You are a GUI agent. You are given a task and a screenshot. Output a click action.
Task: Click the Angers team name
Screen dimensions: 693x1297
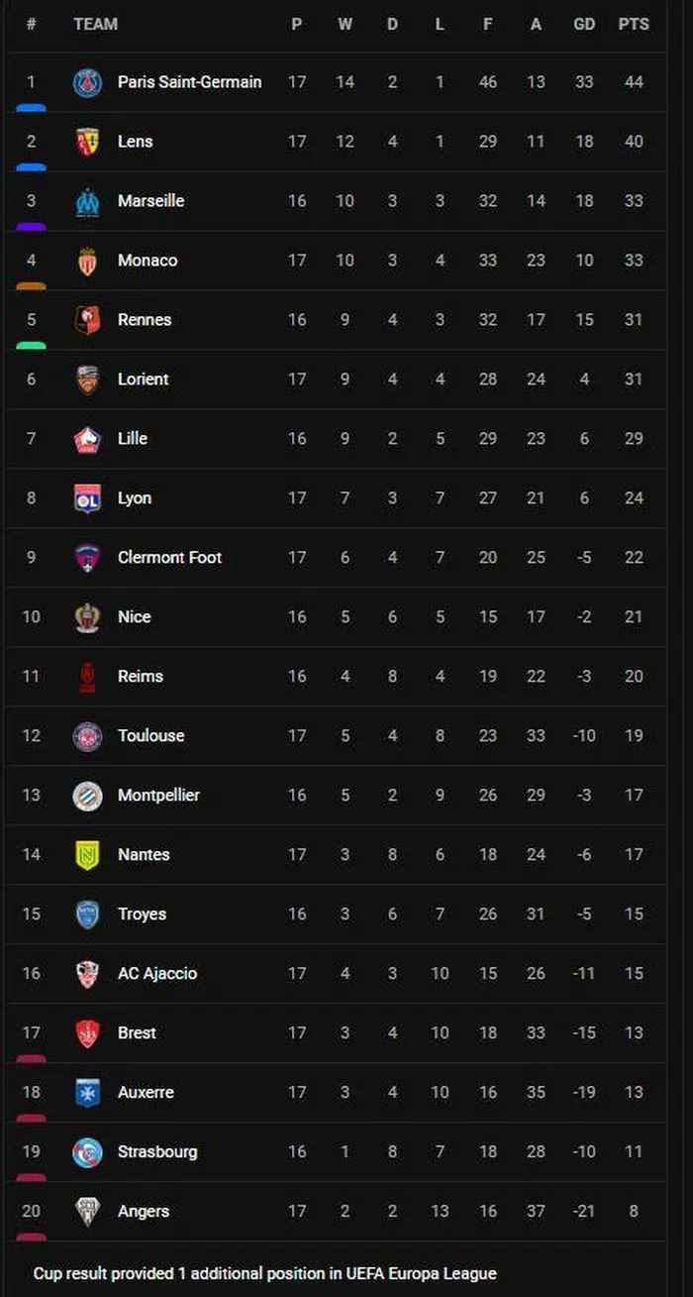click(x=144, y=1212)
